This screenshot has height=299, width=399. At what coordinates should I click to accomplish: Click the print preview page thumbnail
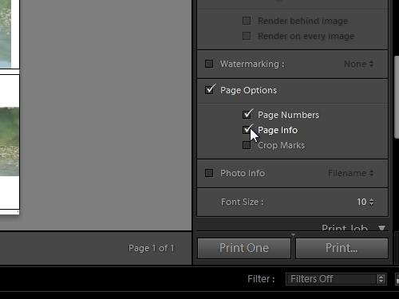pos(10,106)
